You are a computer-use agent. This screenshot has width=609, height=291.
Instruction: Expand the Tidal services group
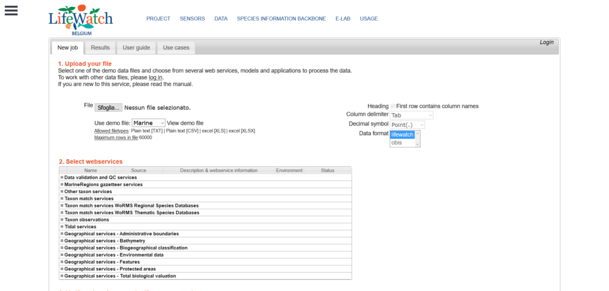coord(62,227)
